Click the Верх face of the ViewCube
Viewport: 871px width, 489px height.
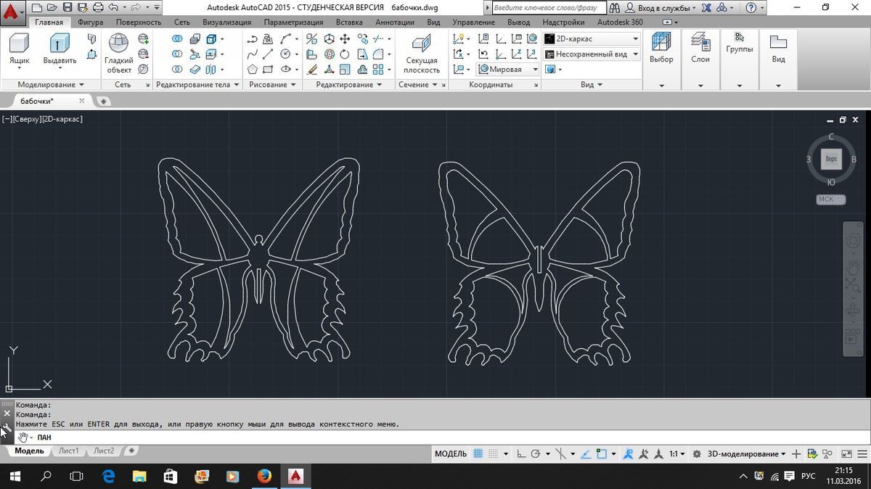[831, 159]
